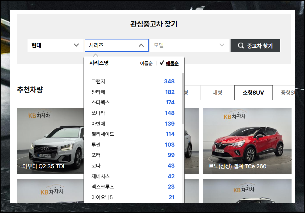Click the 중고차 찾기 search button
Screen dimensions: 305x213
255,45
